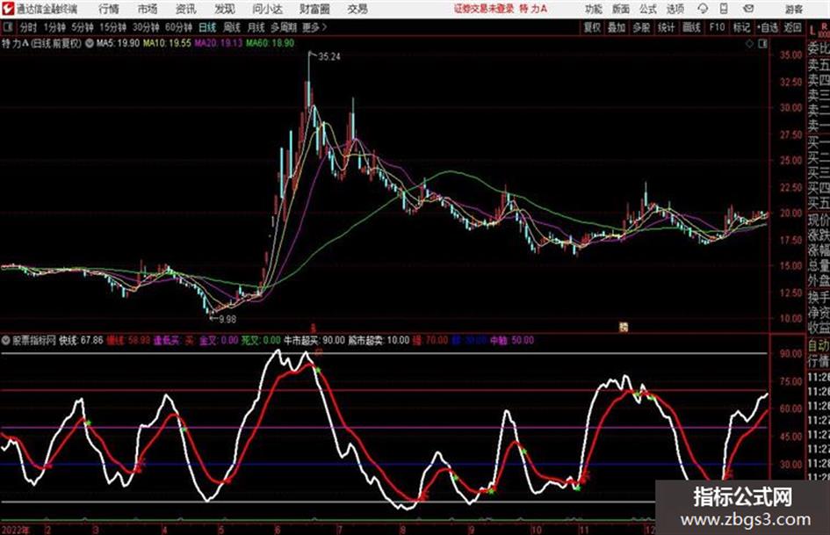Open the 交易 menu
Viewport: 830px width, 535px height.
click(357, 9)
